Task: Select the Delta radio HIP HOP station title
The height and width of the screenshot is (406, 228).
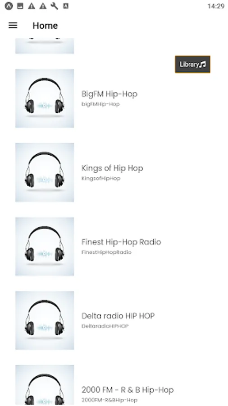Action: 118,316
